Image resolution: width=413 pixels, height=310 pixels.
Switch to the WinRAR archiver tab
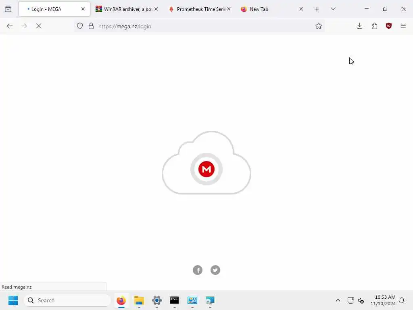124,9
